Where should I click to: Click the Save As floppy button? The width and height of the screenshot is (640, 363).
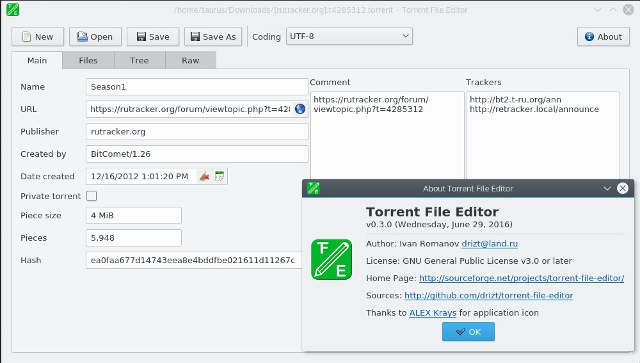[213, 36]
